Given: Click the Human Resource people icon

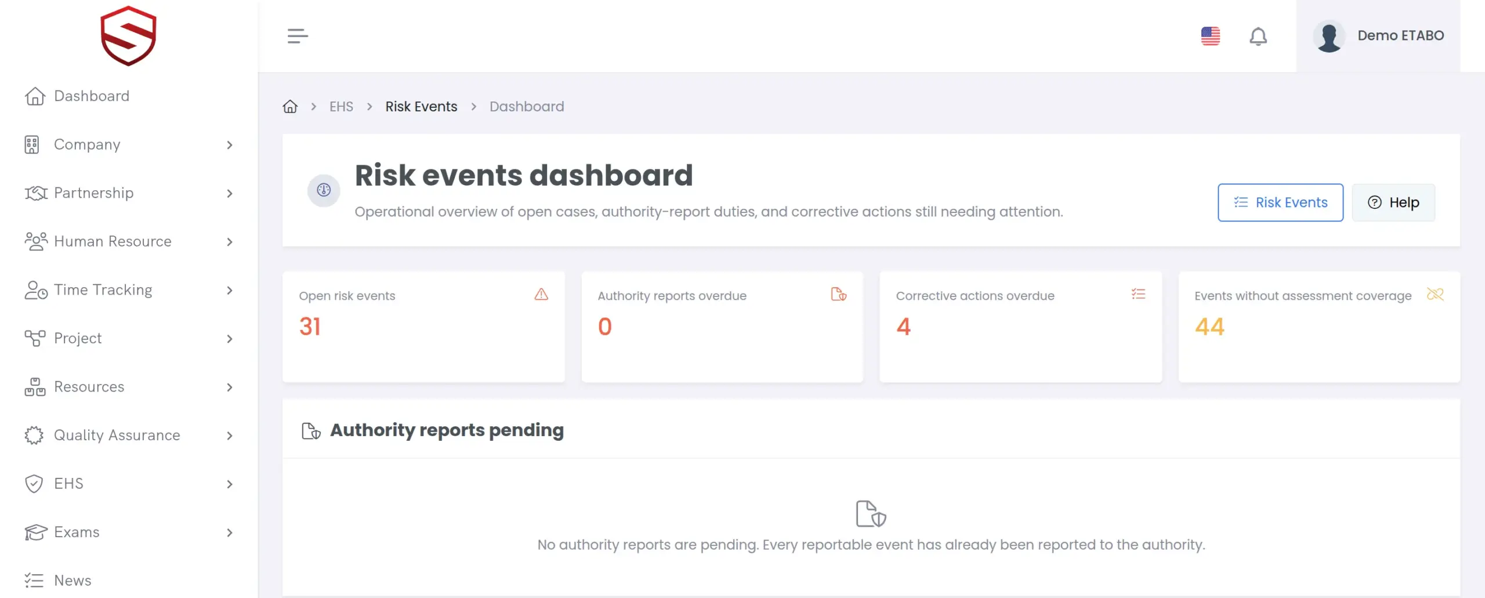Looking at the screenshot, I should click(36, 241).
